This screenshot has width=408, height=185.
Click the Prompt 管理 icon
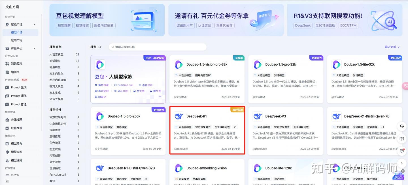point(7,105)
